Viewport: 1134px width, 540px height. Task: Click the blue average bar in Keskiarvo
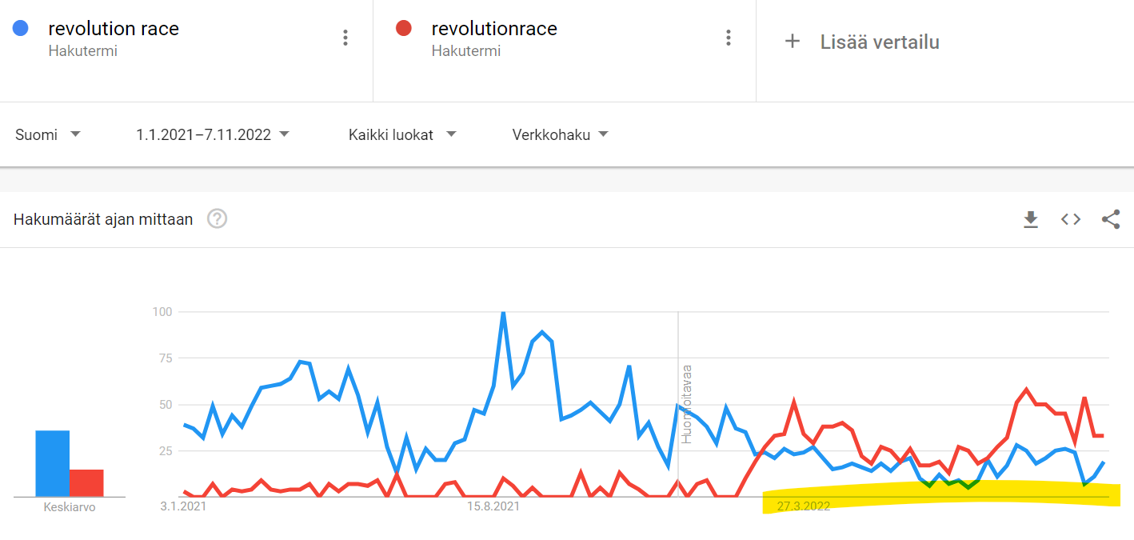(x=53, y=463)
